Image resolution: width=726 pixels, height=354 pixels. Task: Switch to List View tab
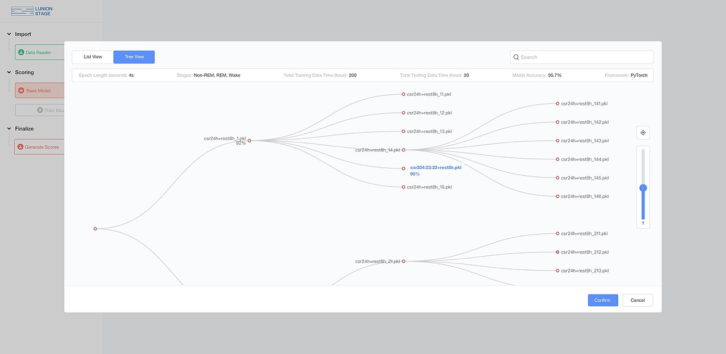[93, 57]
